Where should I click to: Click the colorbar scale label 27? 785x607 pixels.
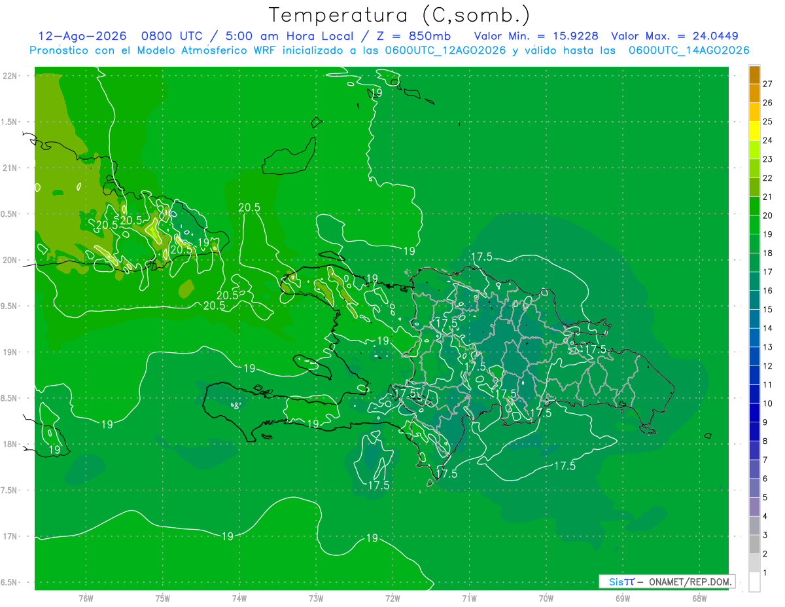(768, 84)
